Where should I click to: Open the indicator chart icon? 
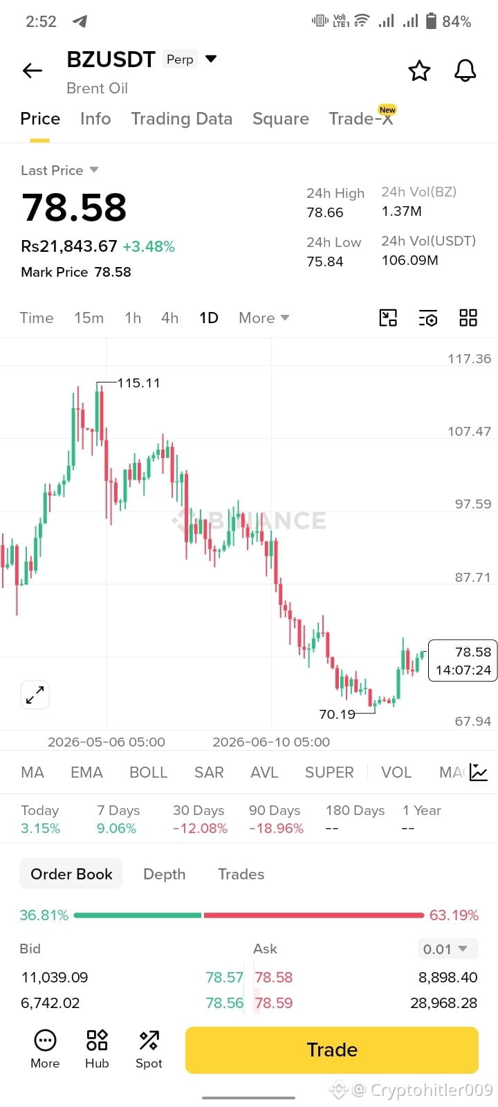coord(479,772)
